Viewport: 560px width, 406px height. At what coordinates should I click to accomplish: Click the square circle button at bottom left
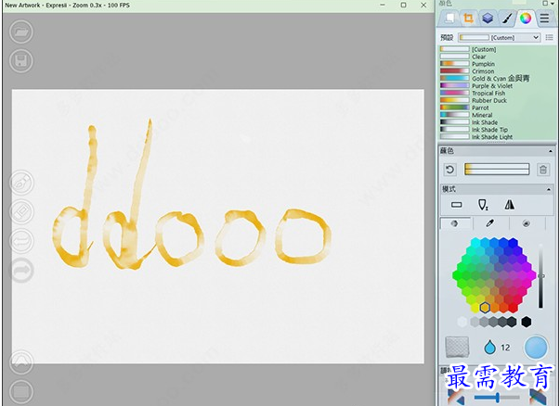click(x=21, y=391)
